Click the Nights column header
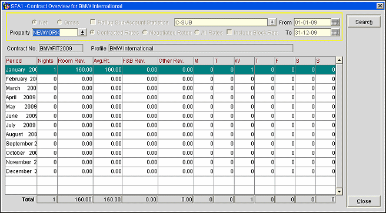 point(47,61)
